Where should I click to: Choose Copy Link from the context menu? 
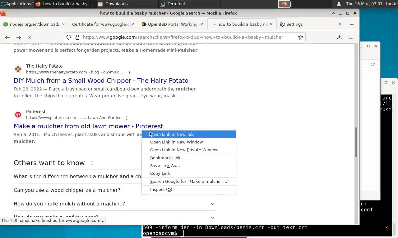click(189, 173)
